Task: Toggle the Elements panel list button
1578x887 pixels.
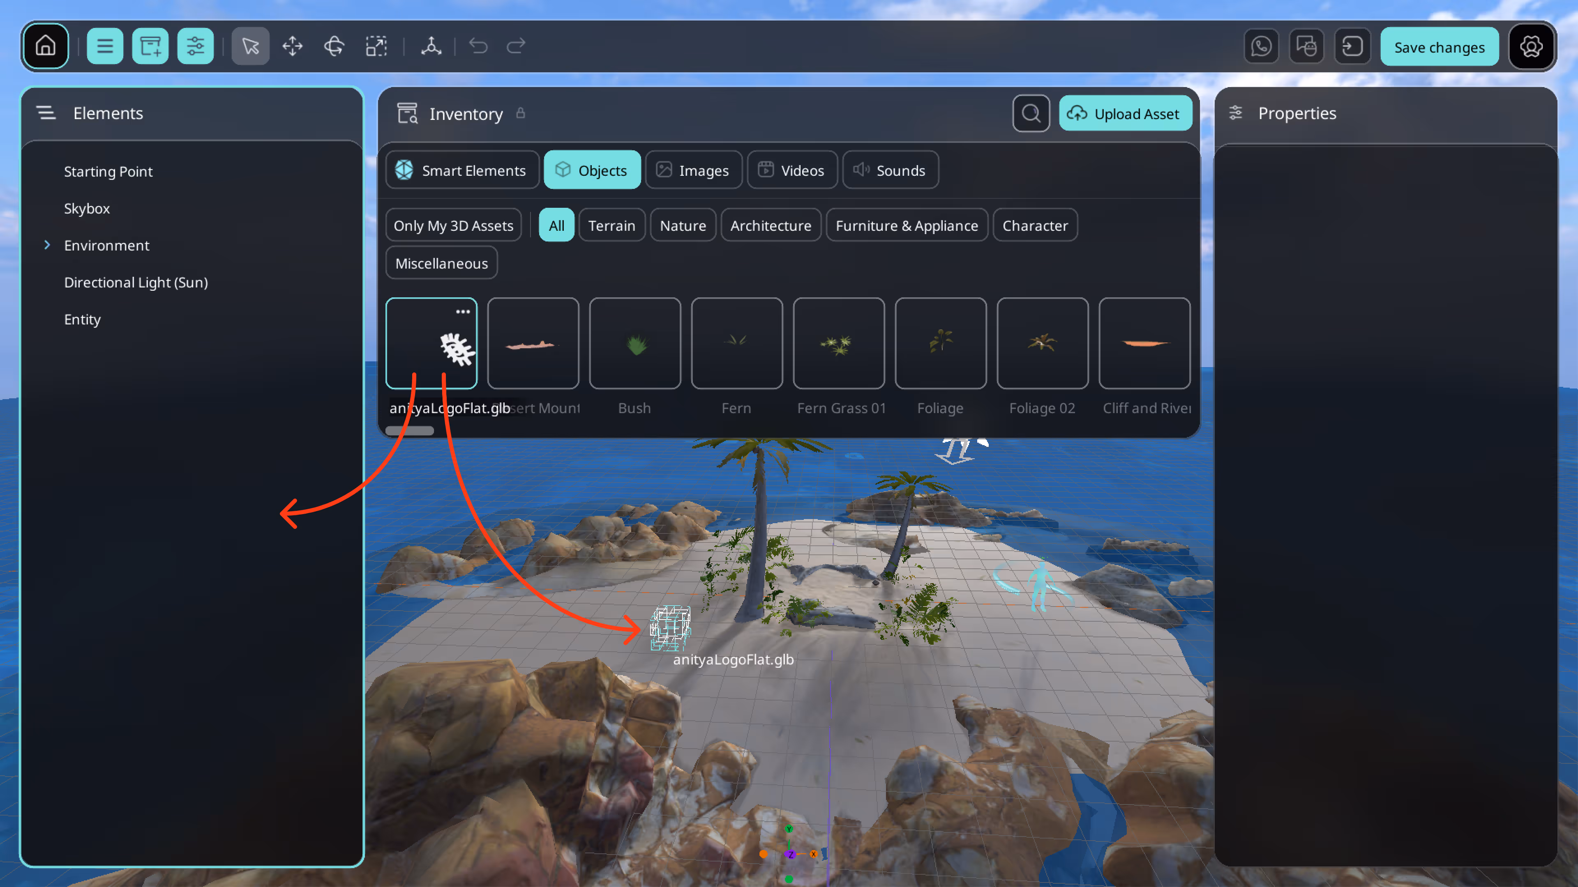Action: point(105,46)
